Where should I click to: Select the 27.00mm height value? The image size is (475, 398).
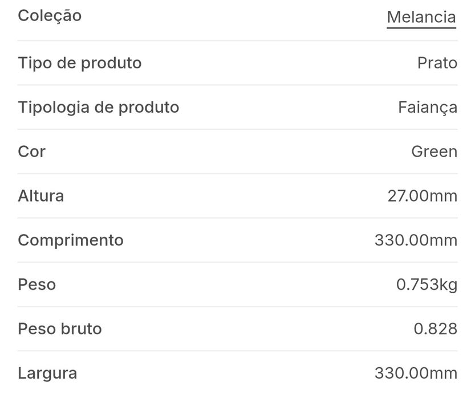point(422,196)
